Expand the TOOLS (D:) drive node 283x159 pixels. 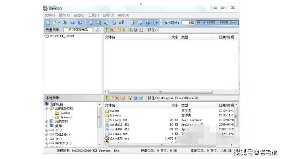(47, 134)
